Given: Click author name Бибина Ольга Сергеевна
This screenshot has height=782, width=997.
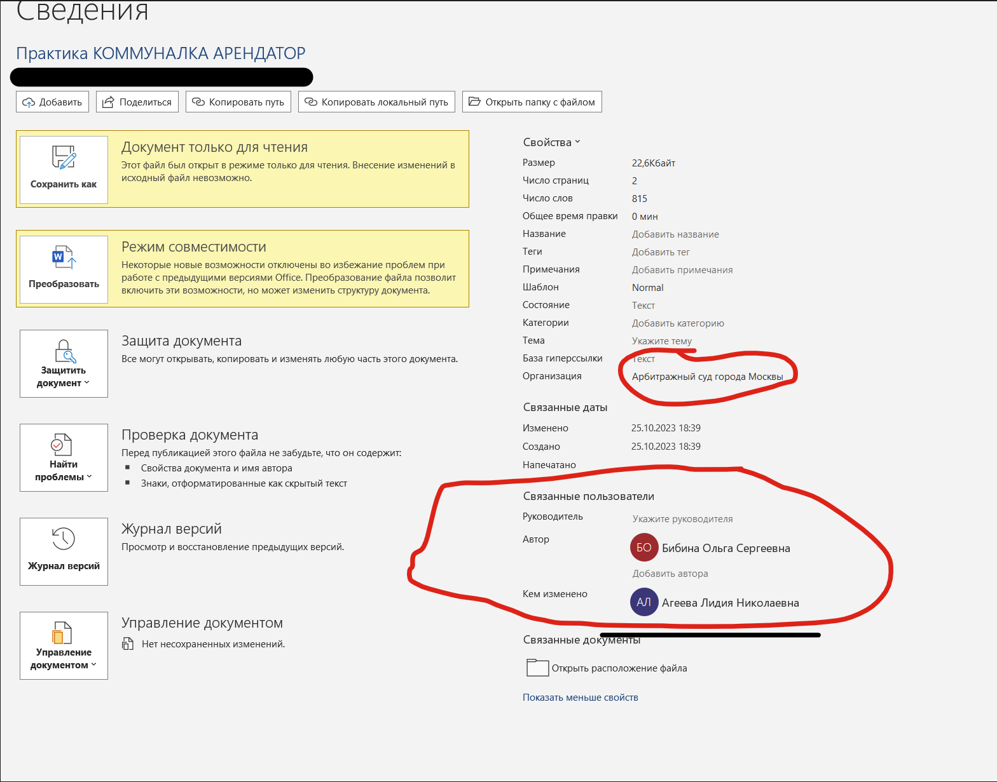Looking at the screenshot, I should [x=726, y=548].
